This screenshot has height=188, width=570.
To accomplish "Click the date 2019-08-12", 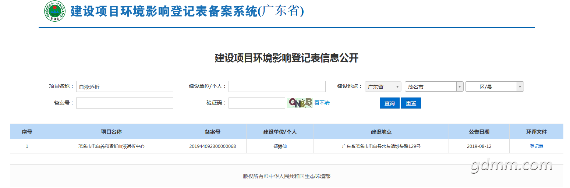I will pyautogui.click(x=479, y=146).
